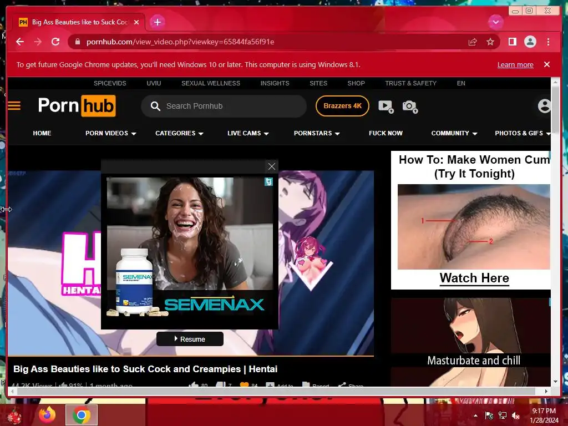Click the ad info badge icon

(268, 181)
